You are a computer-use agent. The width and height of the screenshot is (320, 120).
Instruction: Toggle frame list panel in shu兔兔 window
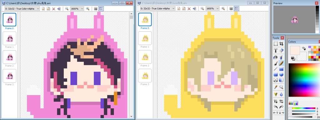(x=101, y=8)
